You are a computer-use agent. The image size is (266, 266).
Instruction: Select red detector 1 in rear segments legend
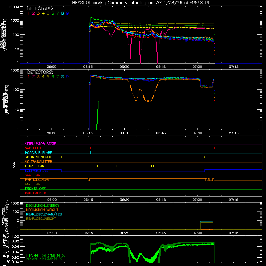click(x=29, y=77)
